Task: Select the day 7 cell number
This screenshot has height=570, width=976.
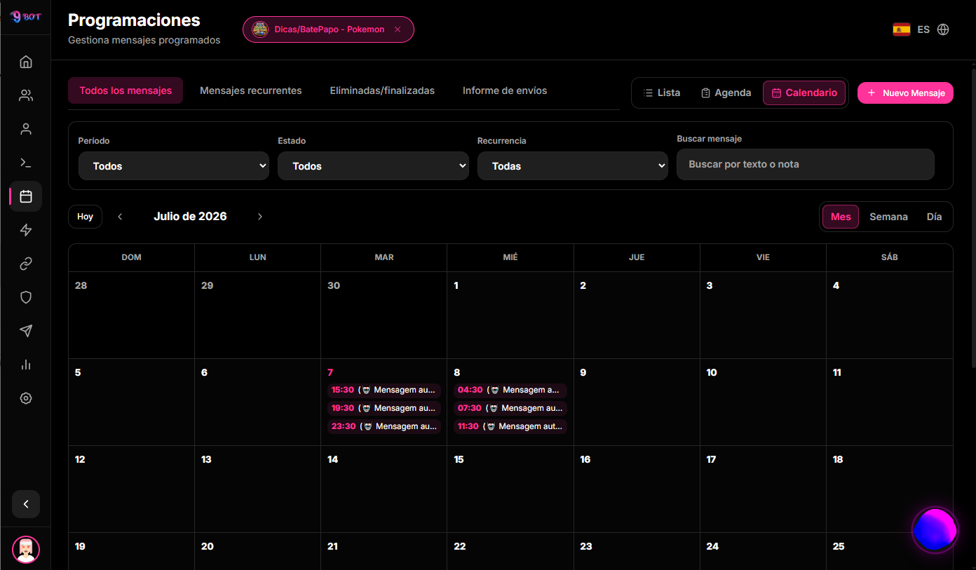Action: click(330, 372)
